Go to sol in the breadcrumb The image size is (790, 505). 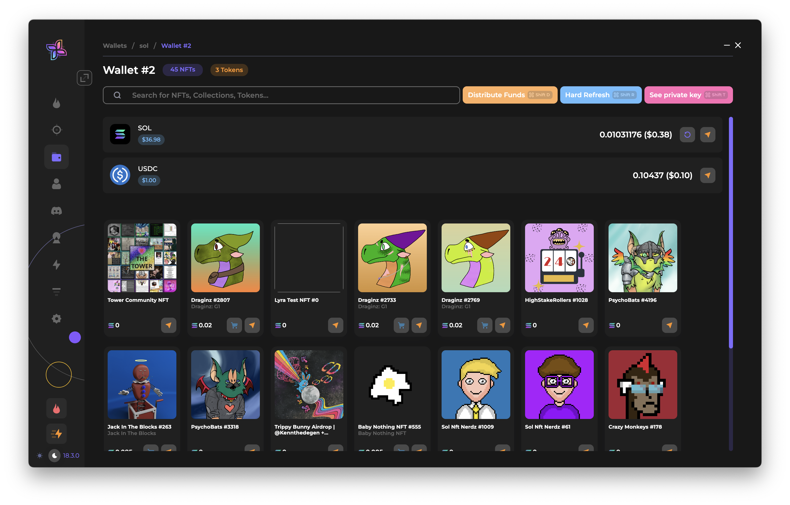coord(144,46)
